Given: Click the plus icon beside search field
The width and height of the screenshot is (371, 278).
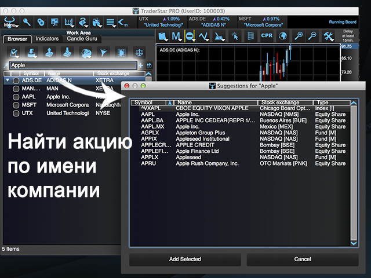Looking at the screenshot, I should tap(141, 65).
